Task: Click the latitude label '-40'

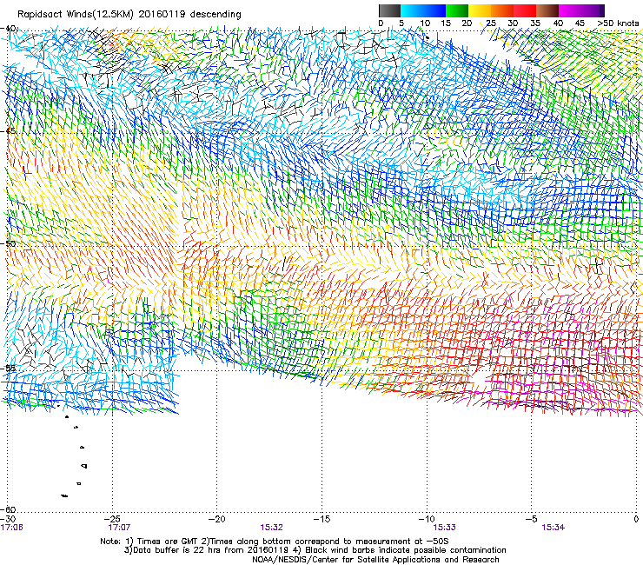Action: 9,29
